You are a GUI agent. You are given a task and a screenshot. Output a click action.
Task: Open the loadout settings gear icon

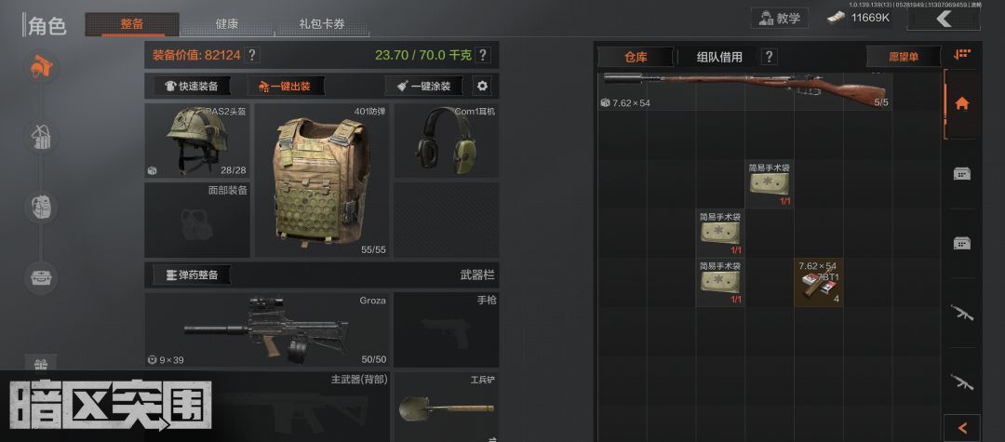[482, 86]
